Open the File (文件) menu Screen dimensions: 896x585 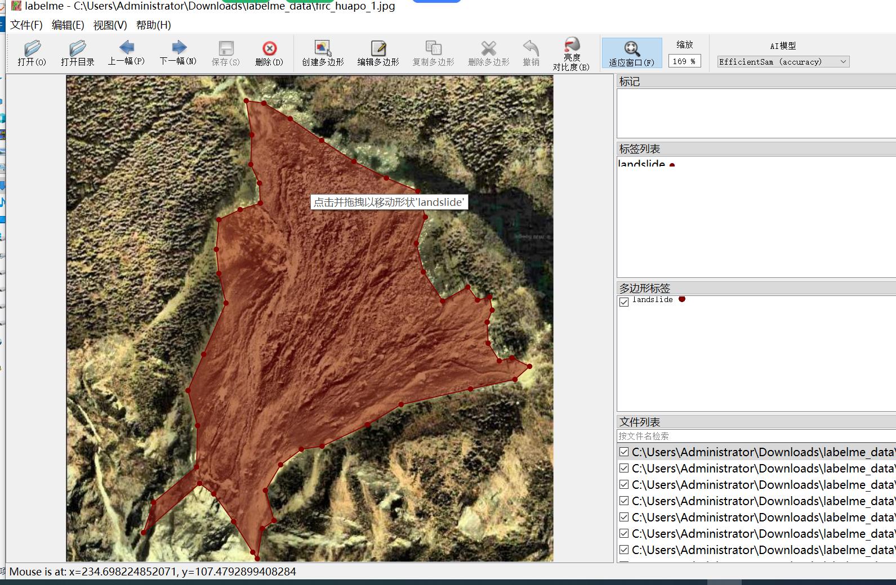(26, 25)
